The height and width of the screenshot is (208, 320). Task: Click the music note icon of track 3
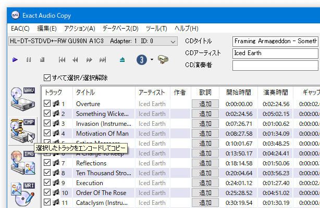click(56, 123)
